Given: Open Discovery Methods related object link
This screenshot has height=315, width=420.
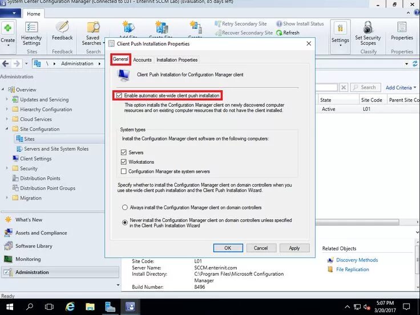Looking at the screenshot, I should click(357, 260).
